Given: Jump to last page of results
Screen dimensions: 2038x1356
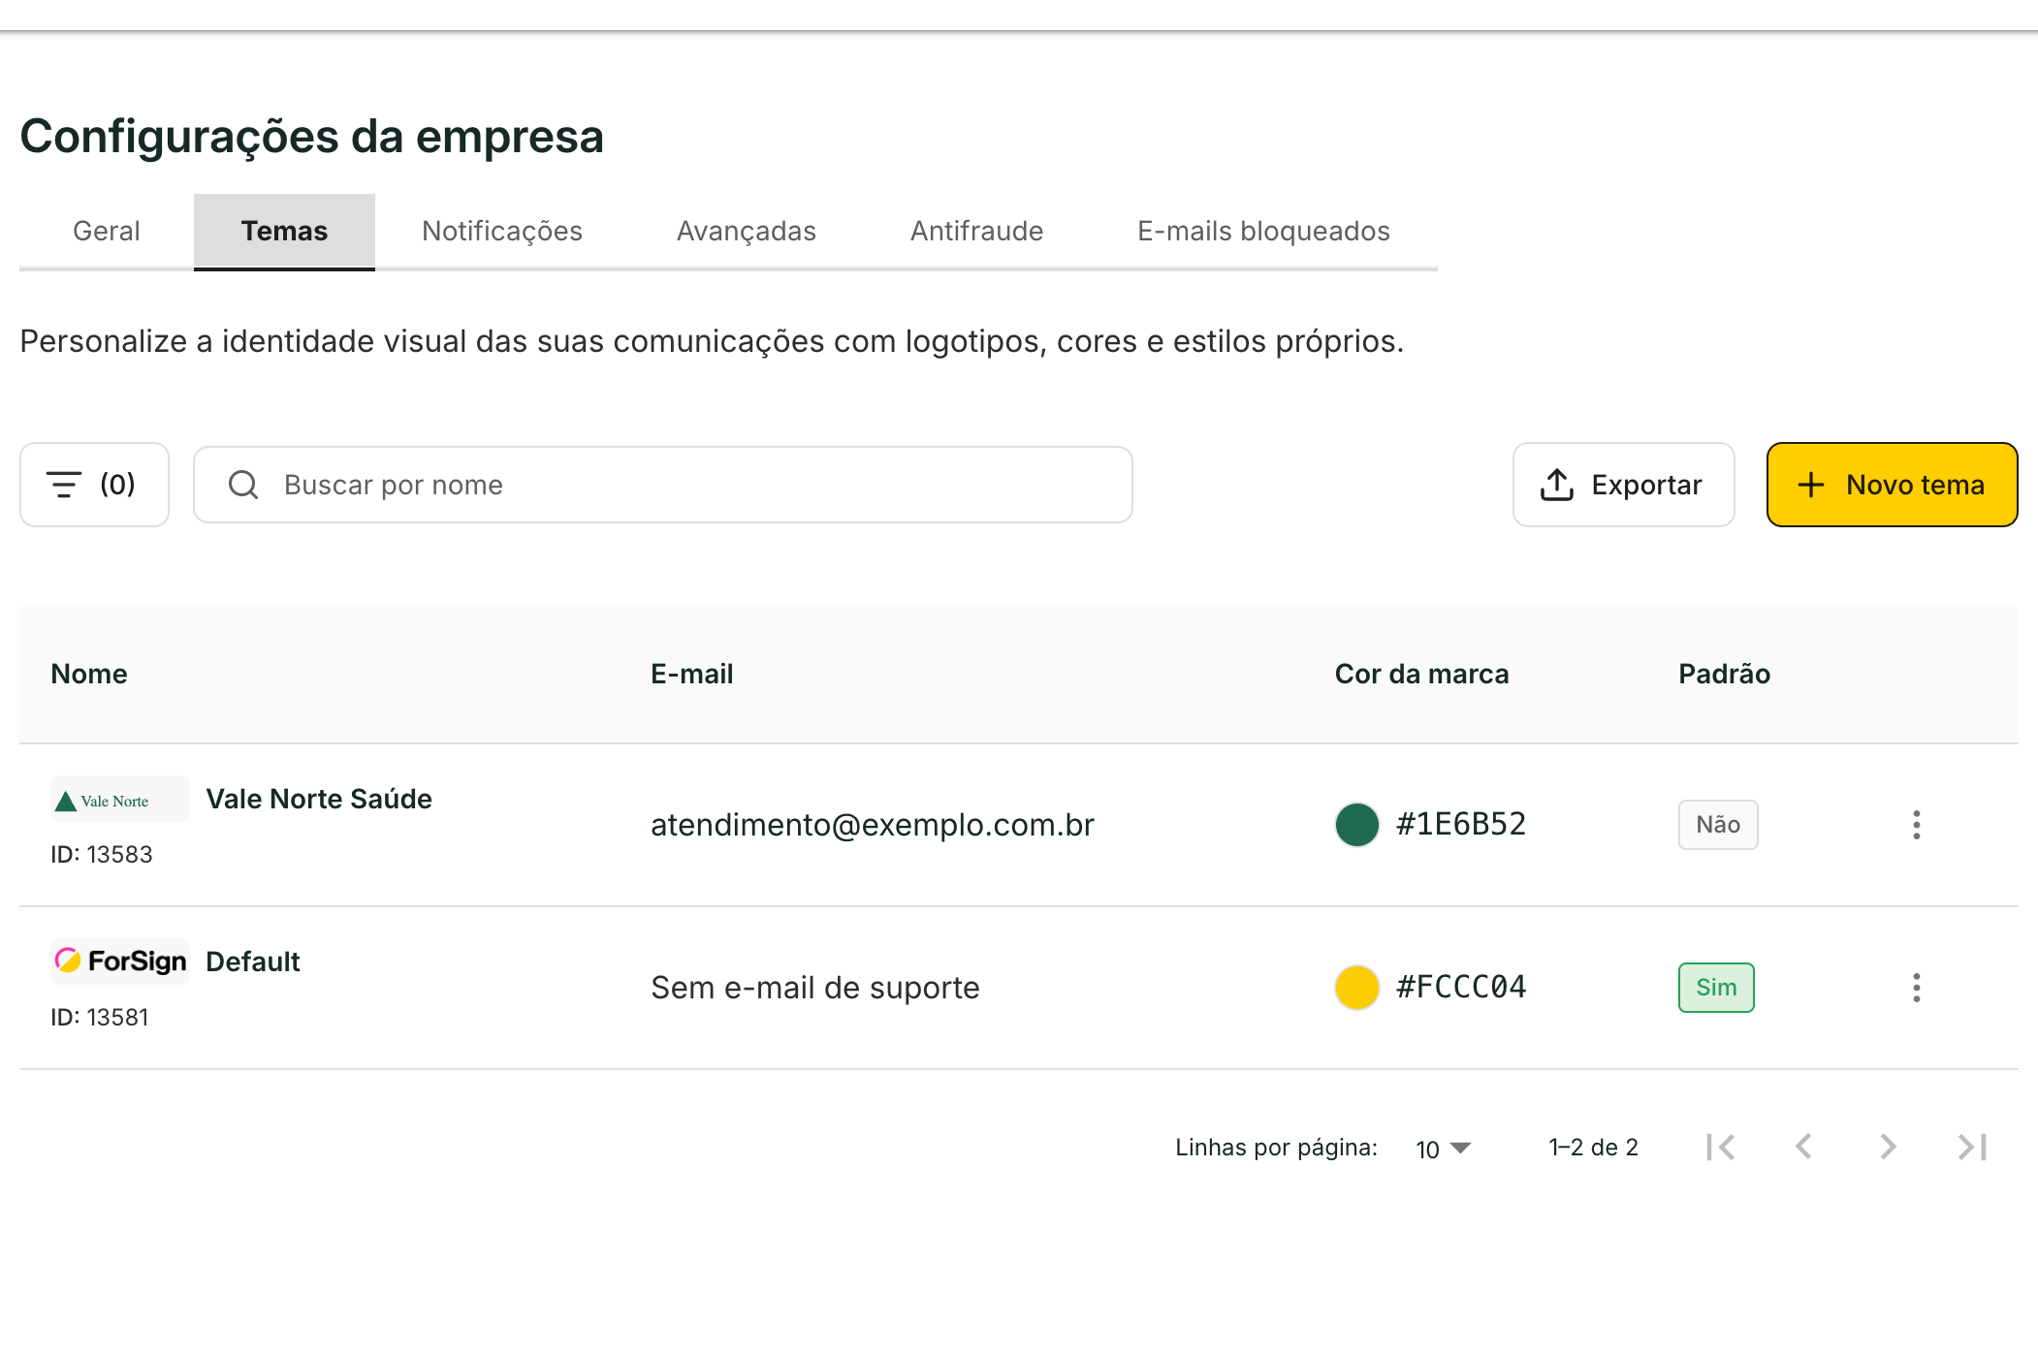Looking at the screenshot, I should pos(1972,1147).
